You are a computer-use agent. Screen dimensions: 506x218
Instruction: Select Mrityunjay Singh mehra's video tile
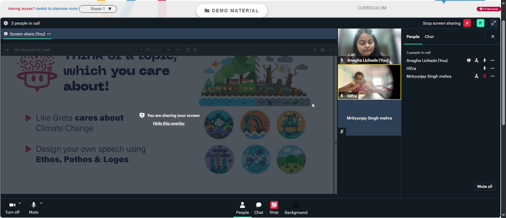(x=369, y=118)
